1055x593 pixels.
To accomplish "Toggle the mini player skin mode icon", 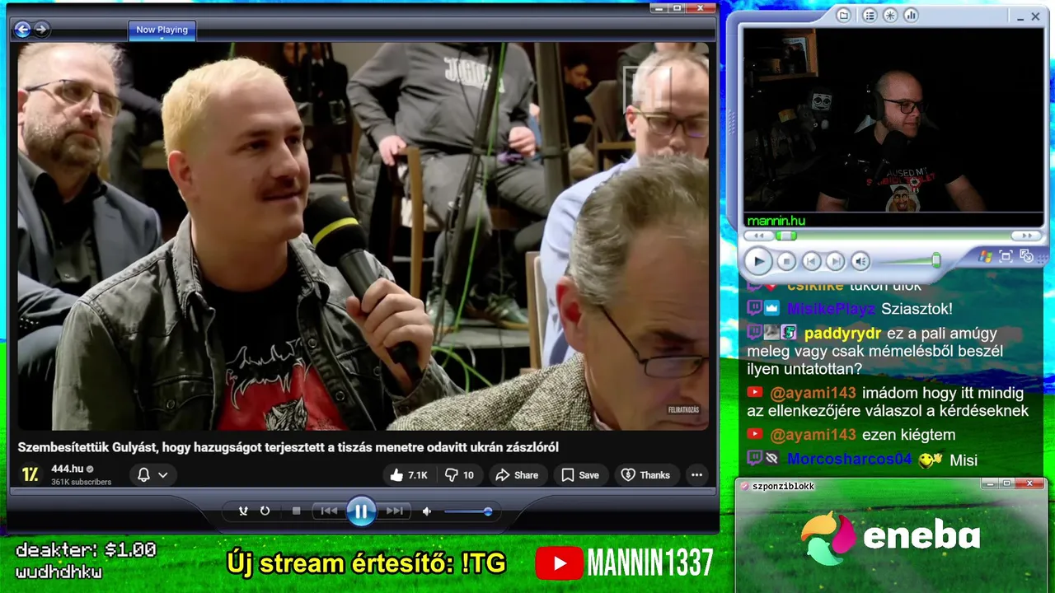I will (1026, 256).
